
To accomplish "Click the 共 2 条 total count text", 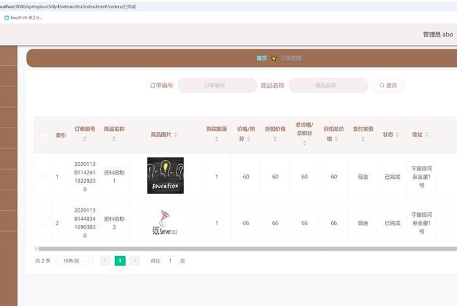I will click(42, 261).
